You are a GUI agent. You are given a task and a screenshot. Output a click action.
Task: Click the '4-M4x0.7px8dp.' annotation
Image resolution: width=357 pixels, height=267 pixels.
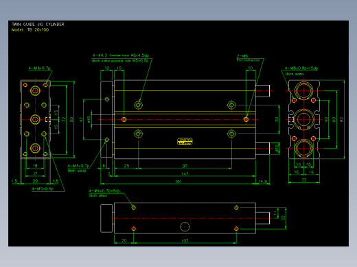[105, 191]
